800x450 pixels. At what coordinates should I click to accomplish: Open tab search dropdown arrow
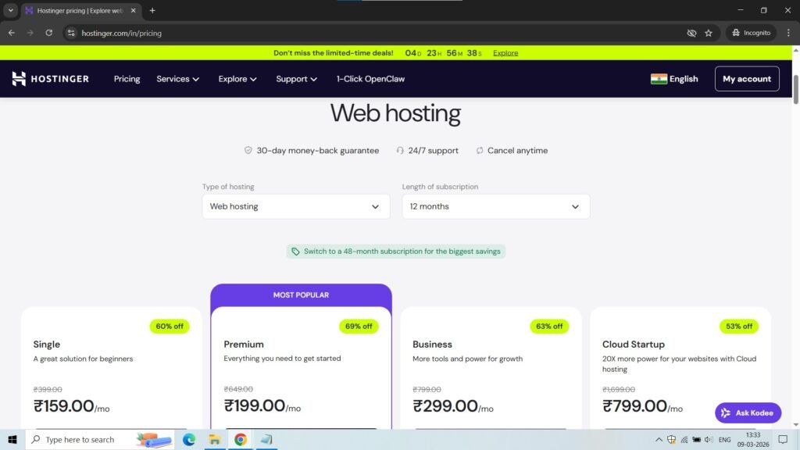pyautogui.click(x=10, y=10)
